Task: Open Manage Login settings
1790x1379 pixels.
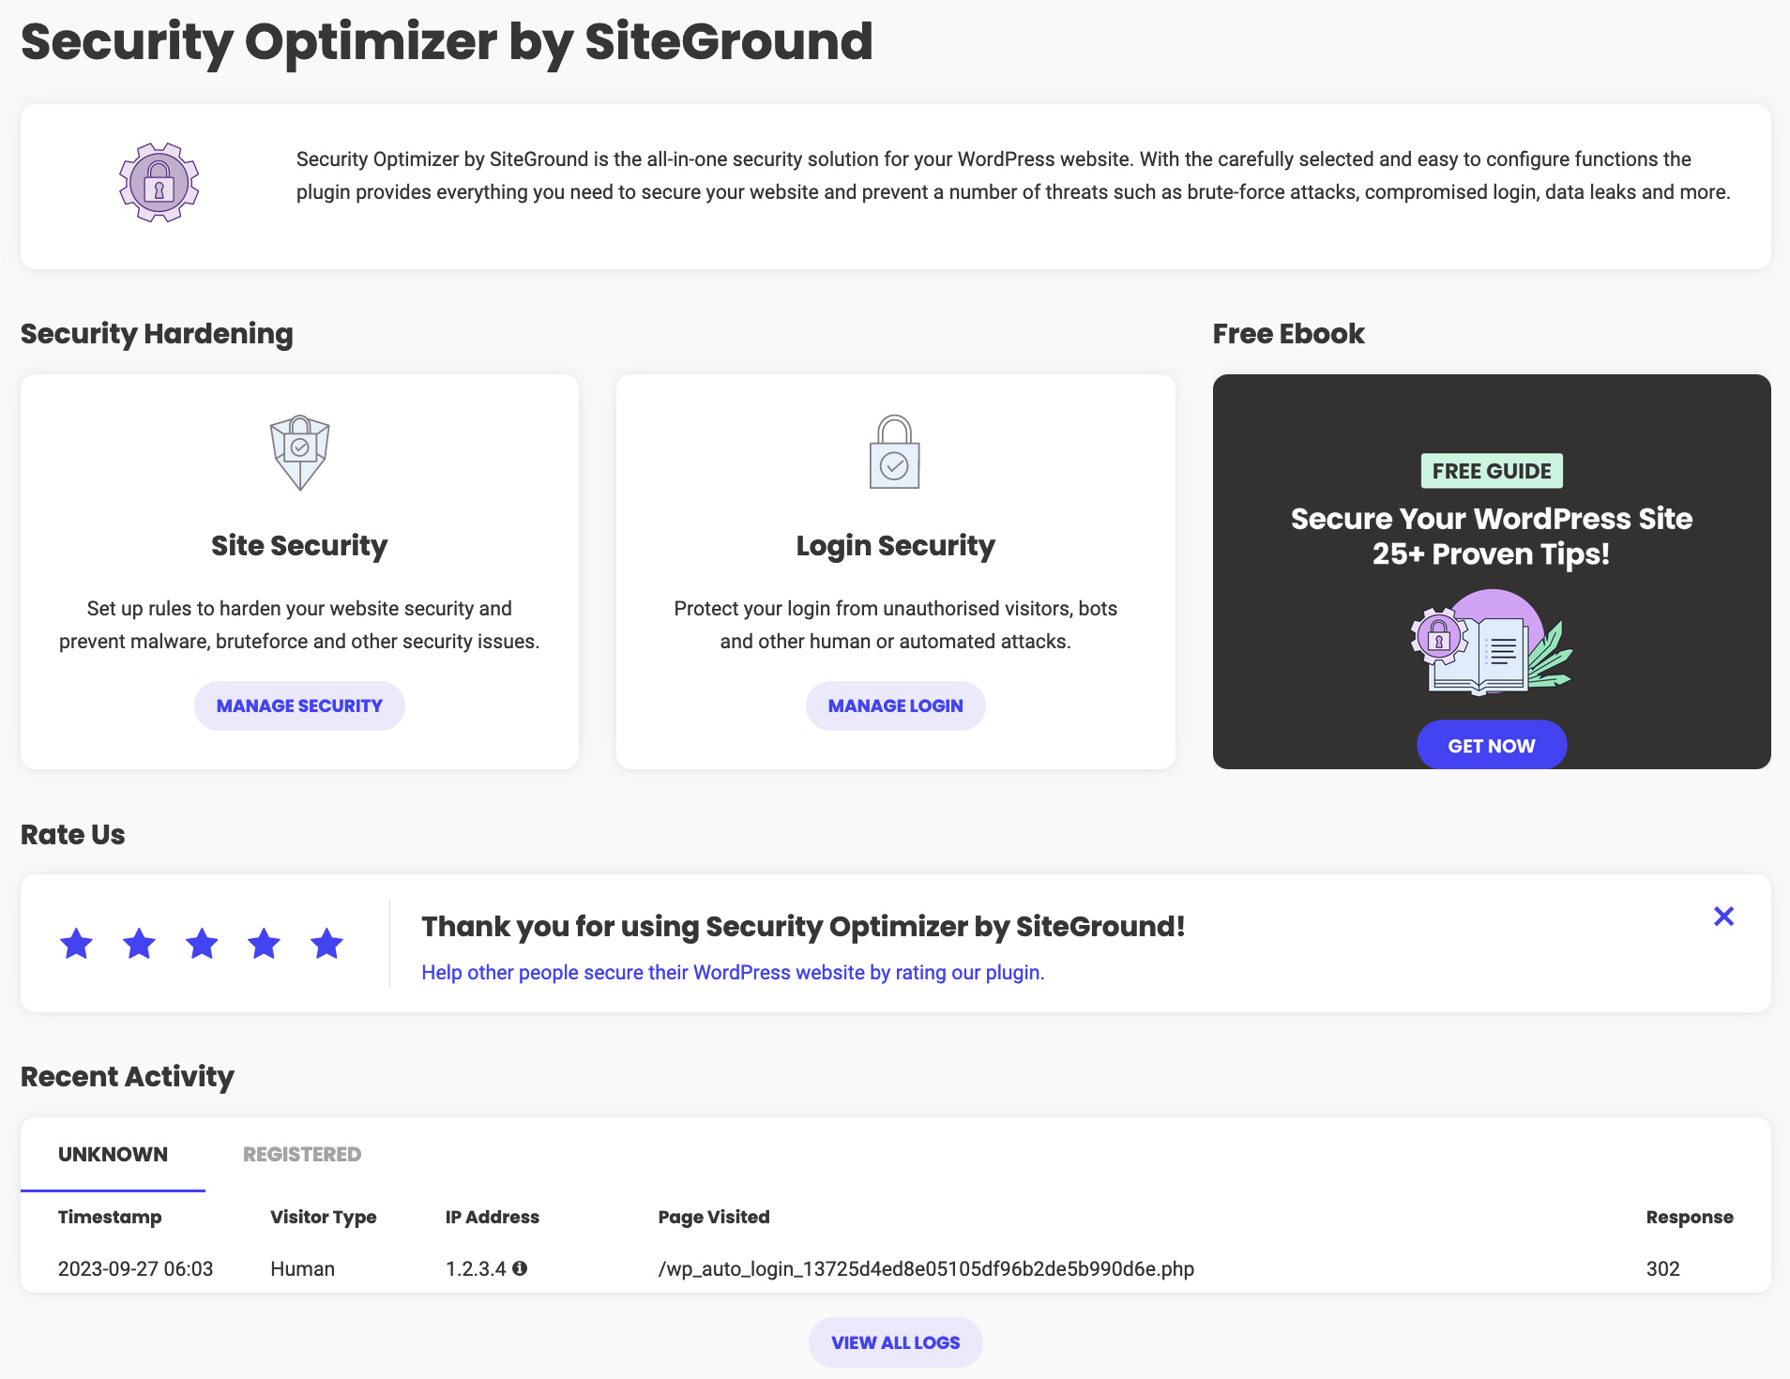Action: (895, 705)
